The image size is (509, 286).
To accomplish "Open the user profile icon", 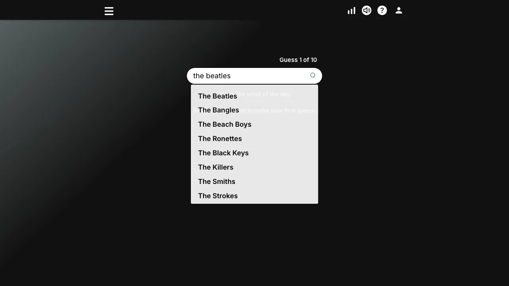I will click(399, 10).
